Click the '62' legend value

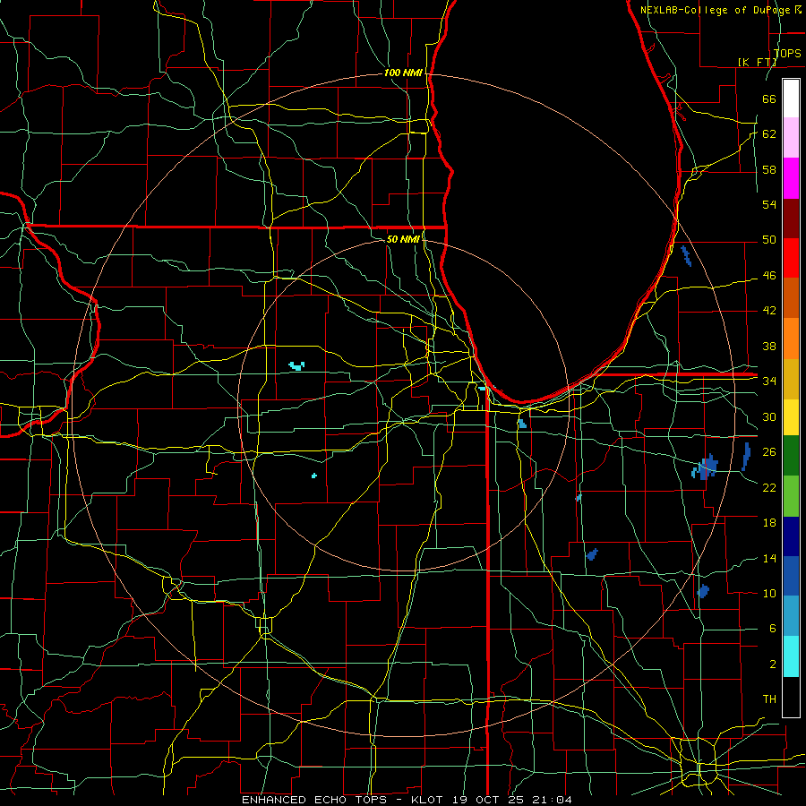pos(769,134)
